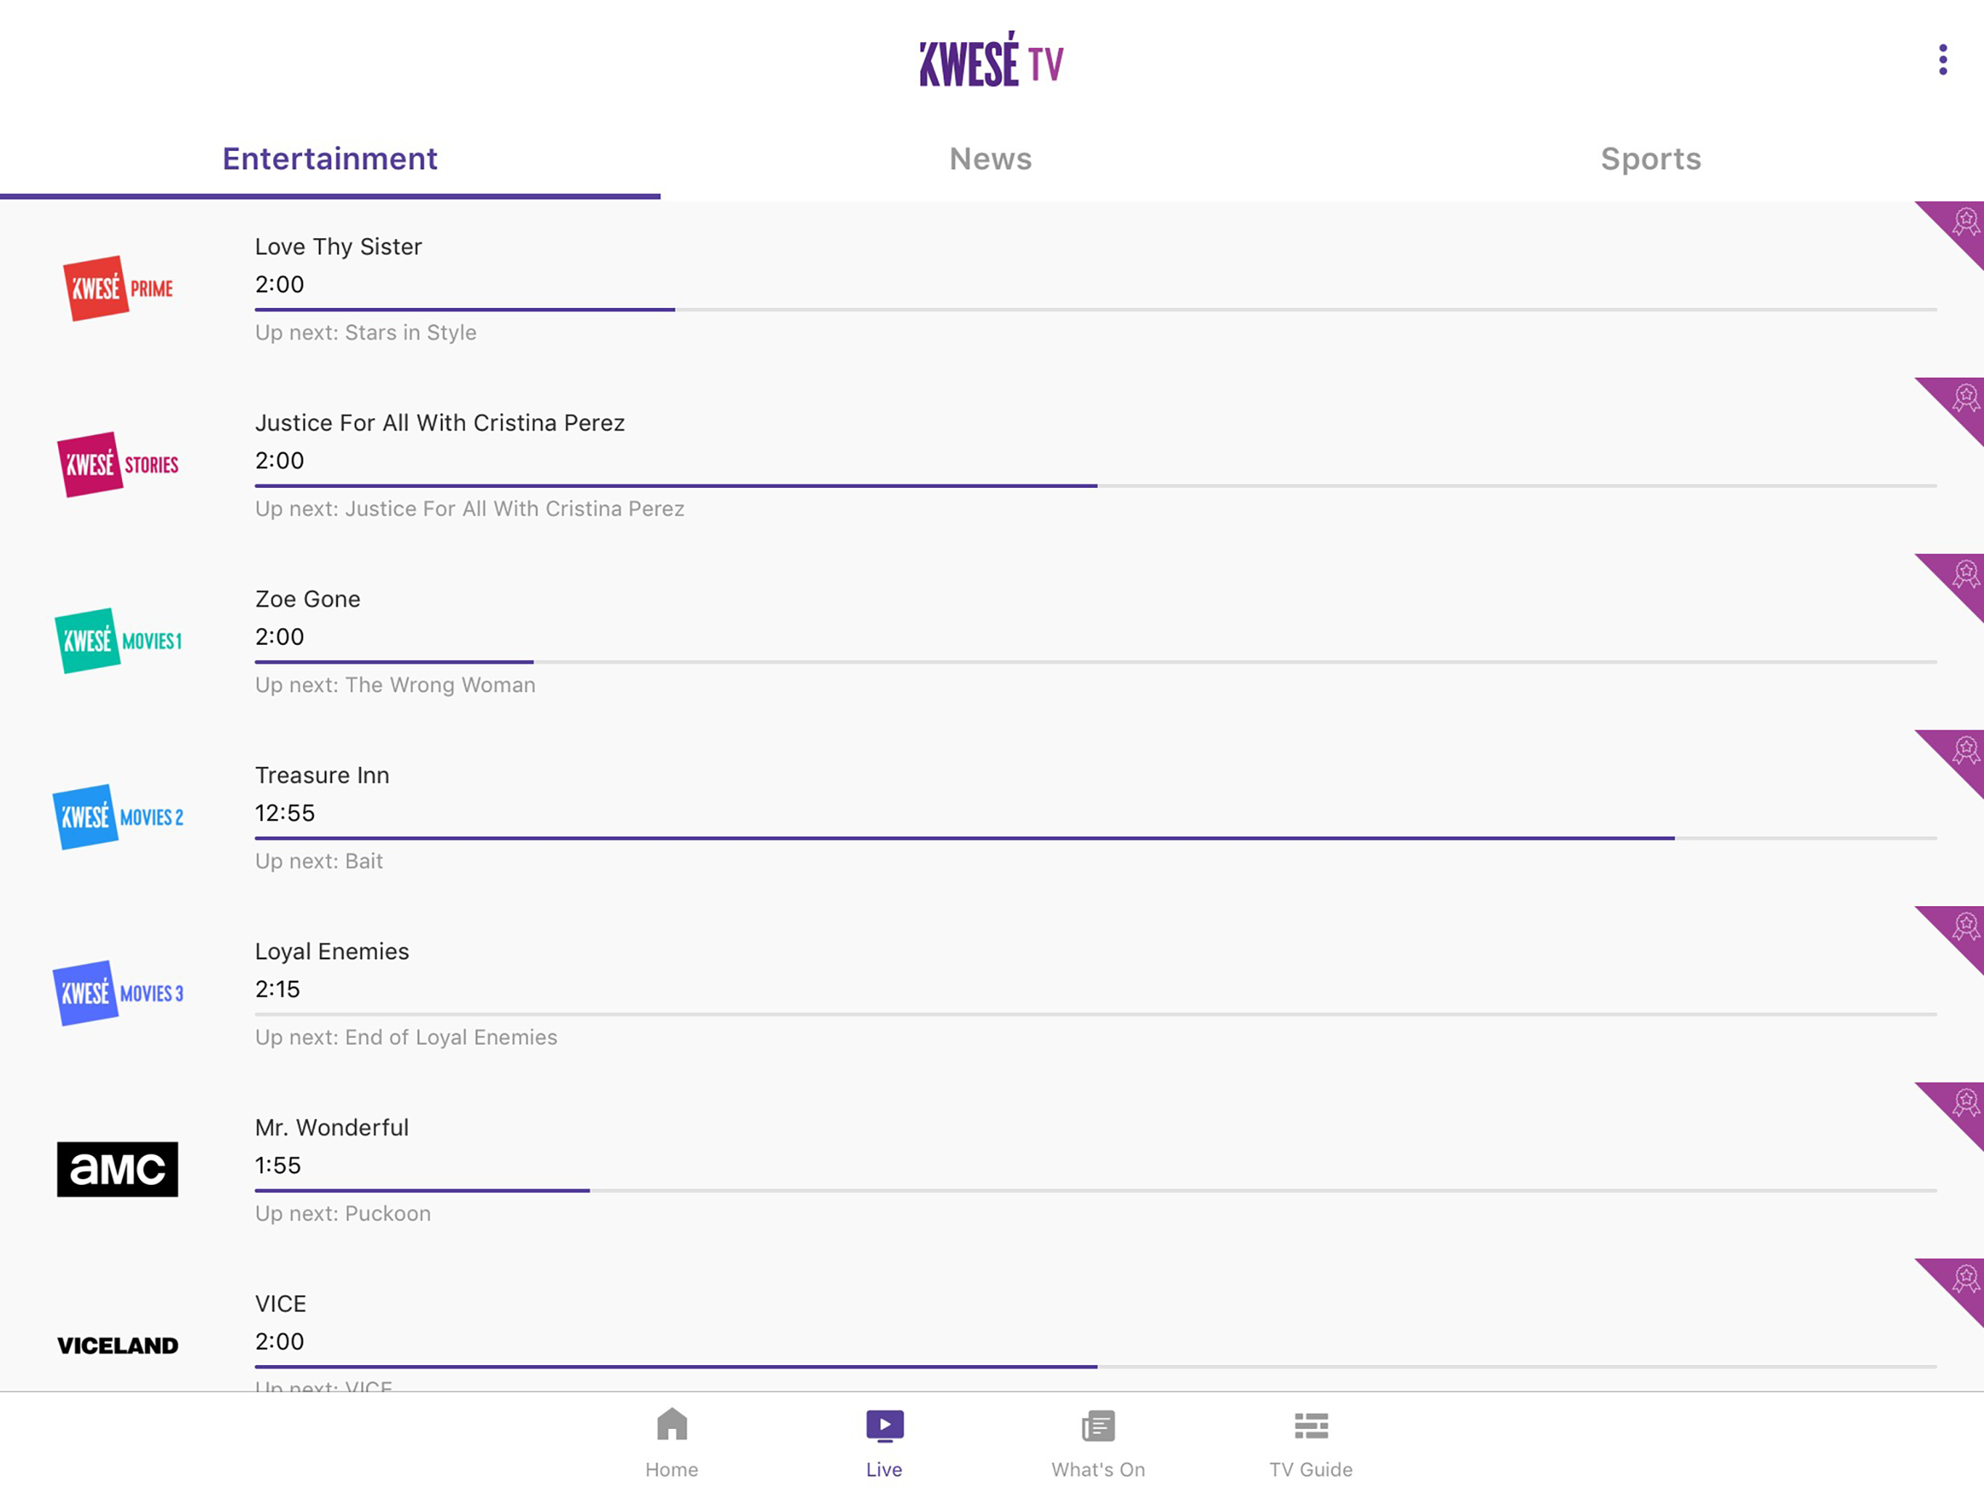Click the Treasure Inn progress bar
1984x1487 pixels.
1094,838
